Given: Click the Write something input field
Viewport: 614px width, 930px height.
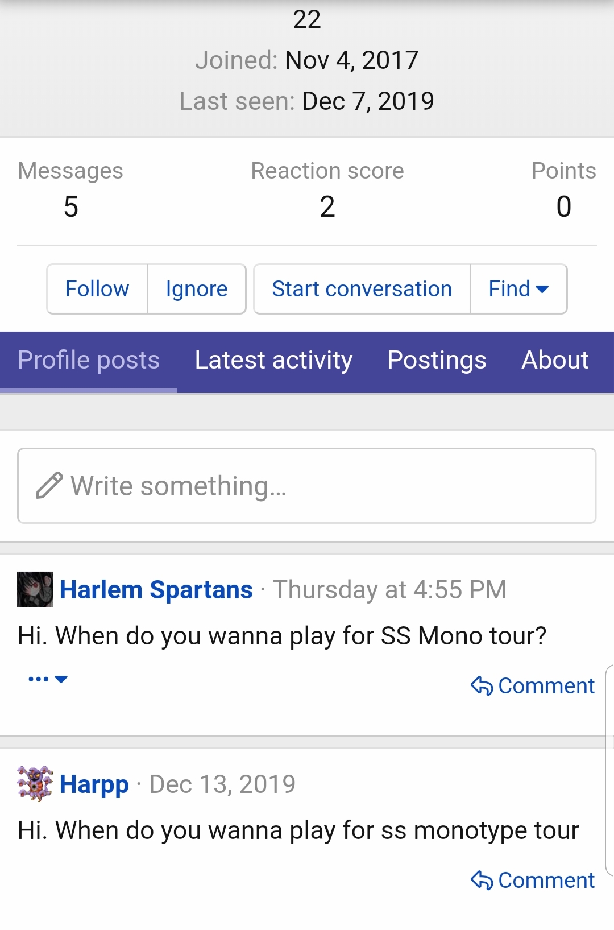Looking at the screenshot, I should click(307, 486).
